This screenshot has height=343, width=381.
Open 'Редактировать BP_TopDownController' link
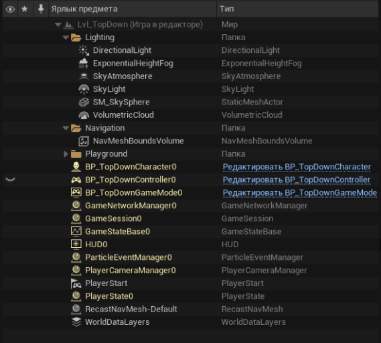pyautogui.click(x=297, y=180)
